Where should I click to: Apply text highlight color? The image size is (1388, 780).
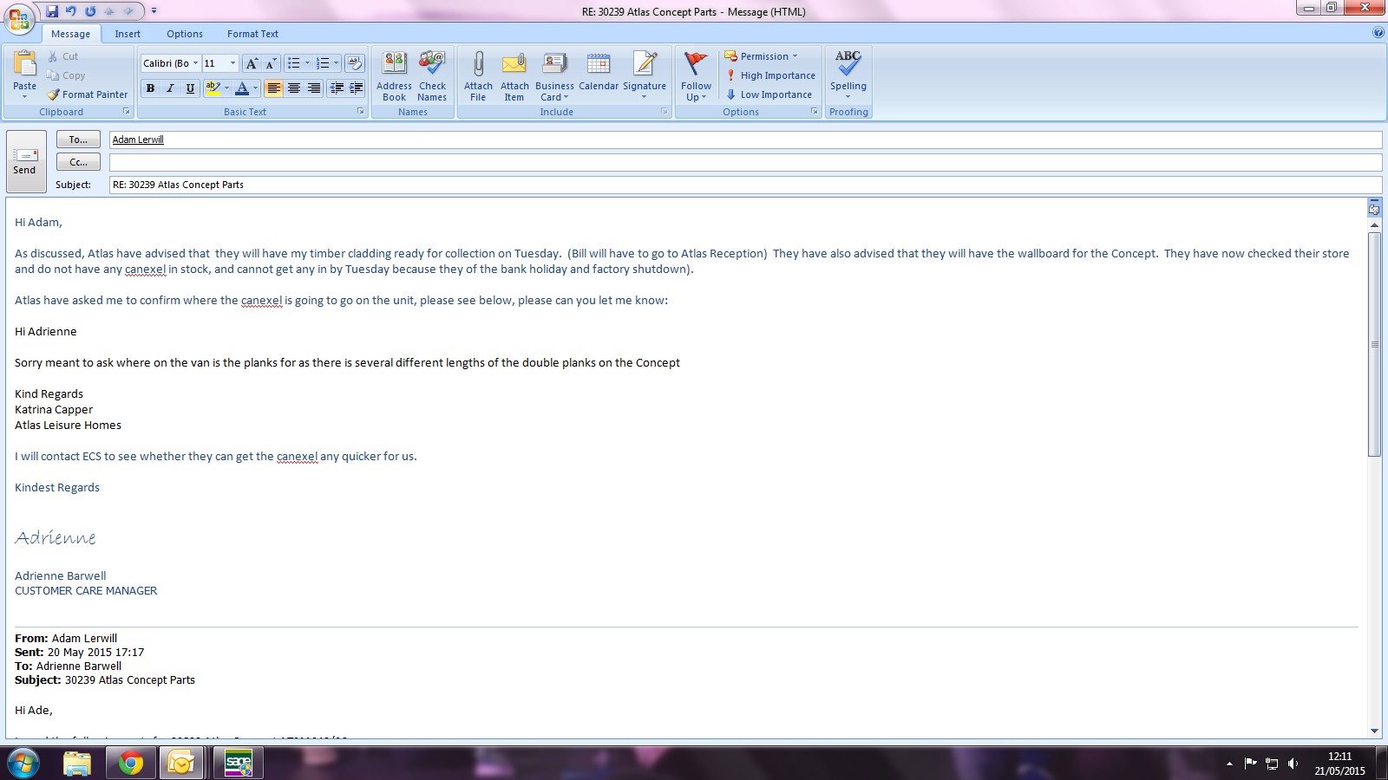pyautogui.click(x=213, y=88)
